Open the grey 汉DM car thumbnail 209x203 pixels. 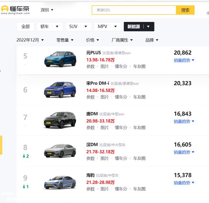tap(60, 151)
